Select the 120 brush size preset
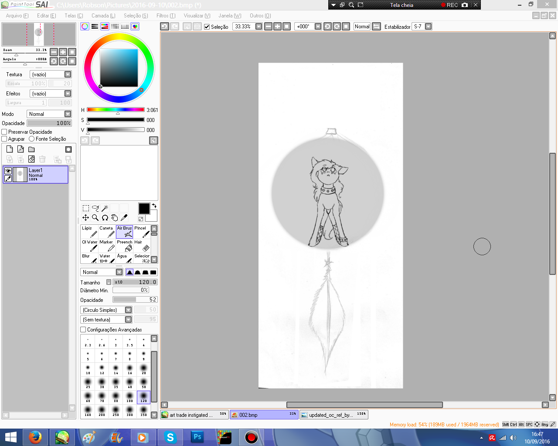Image resolution: width=558 pixels, height=446 pixels. [x=143, y=397]
